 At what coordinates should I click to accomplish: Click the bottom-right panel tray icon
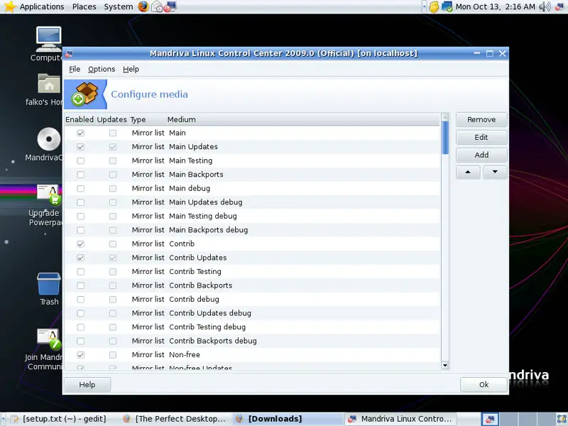pos(562,419)
